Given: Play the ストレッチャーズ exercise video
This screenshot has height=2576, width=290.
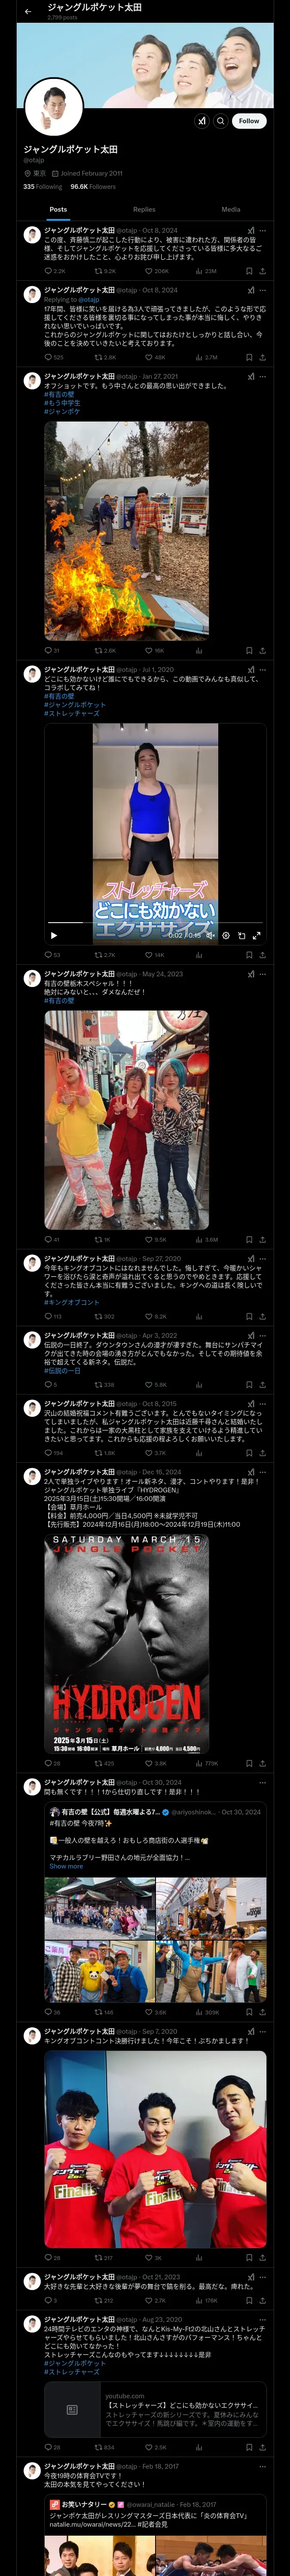Looking at the screenshot, I should pos(54,935).
